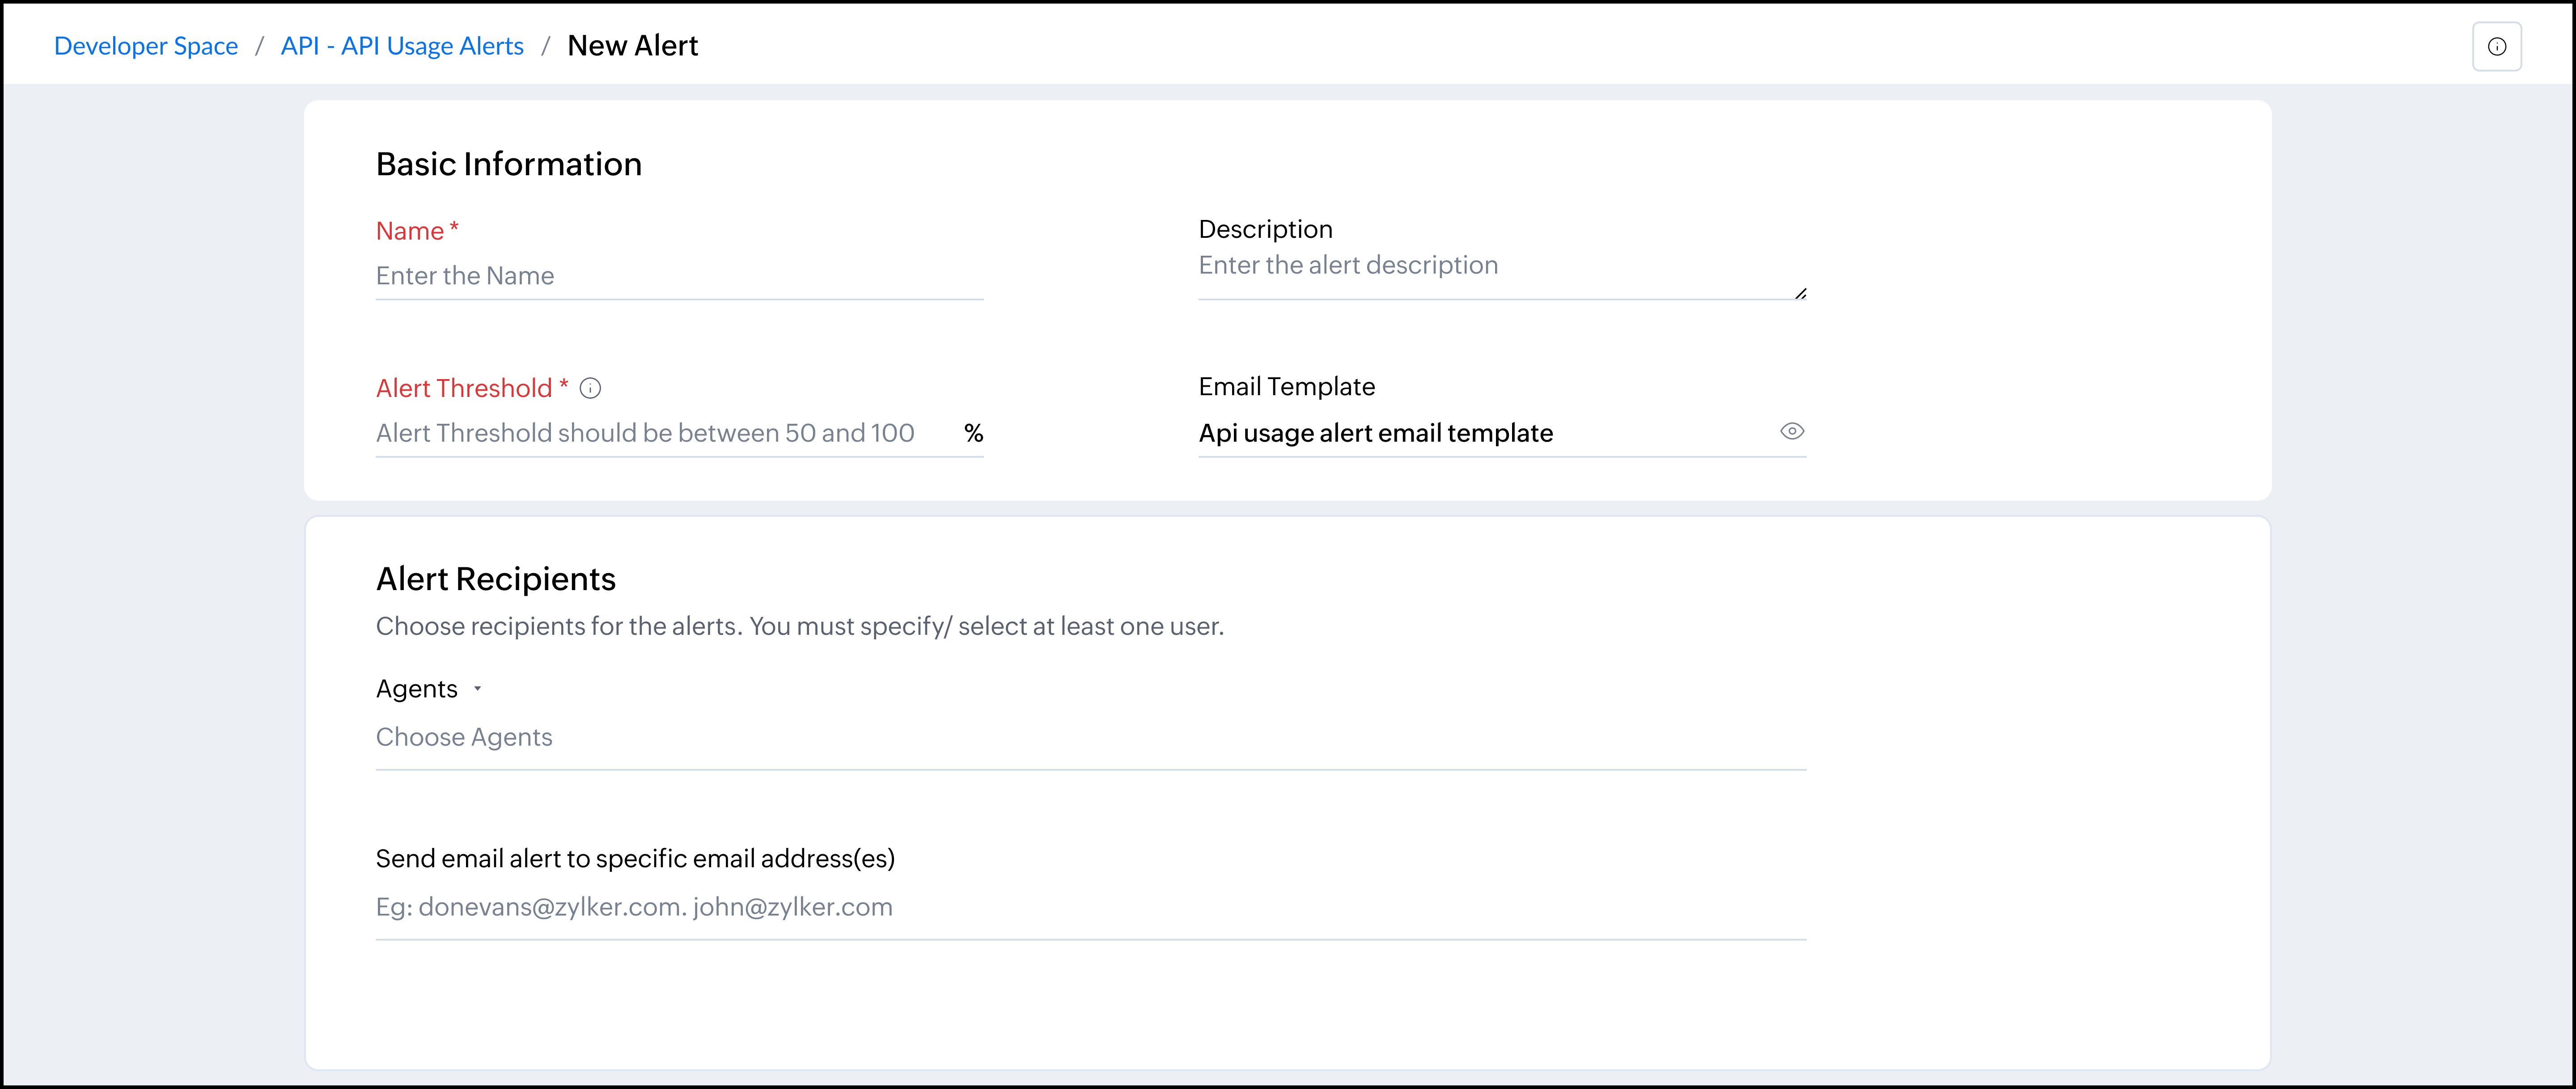
Task: Click the Alert Threshold info icon
Action: pos(591,388)
